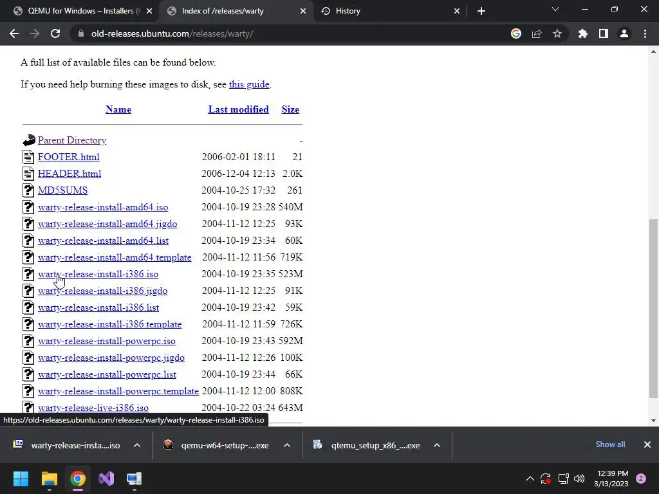
Task: Open 'this guide' link
Action: point(249,84)
